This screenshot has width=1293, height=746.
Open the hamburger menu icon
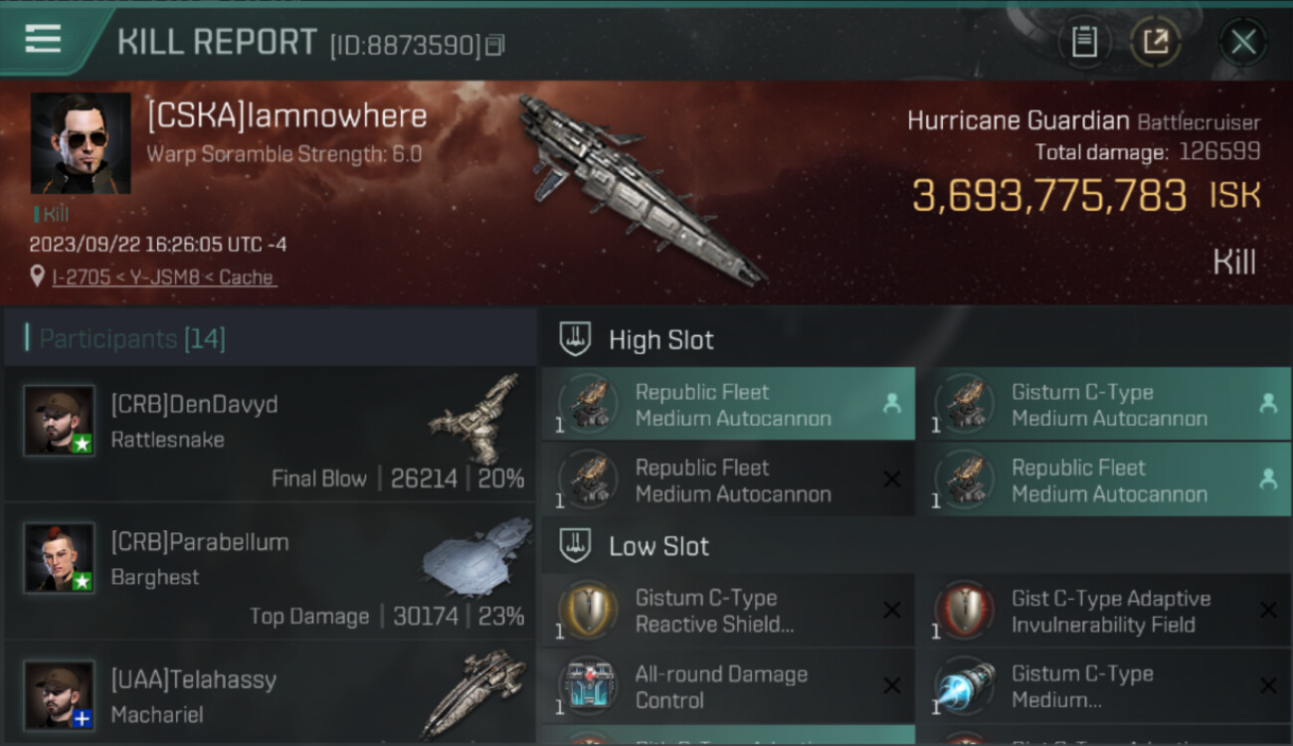43,39
